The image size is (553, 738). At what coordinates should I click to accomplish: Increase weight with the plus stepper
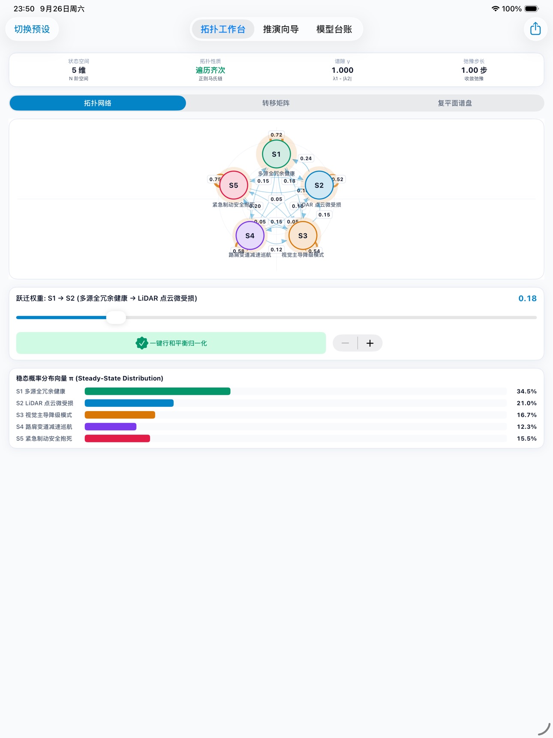click(370, 343)
